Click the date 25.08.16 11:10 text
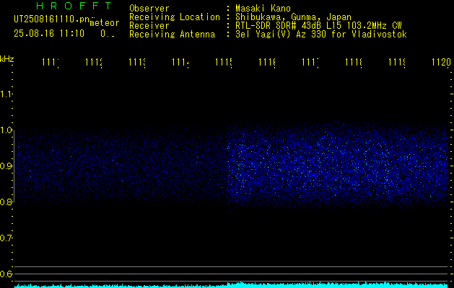This screenshot has width=454, height=288. point(49,34)
